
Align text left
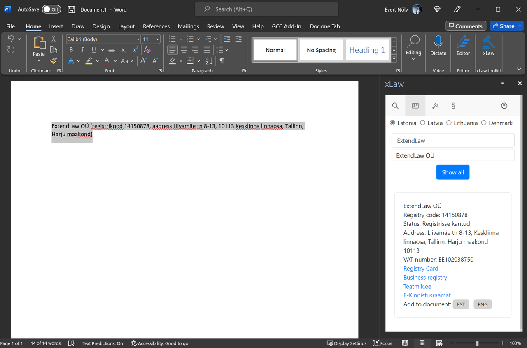pos(173,50)
